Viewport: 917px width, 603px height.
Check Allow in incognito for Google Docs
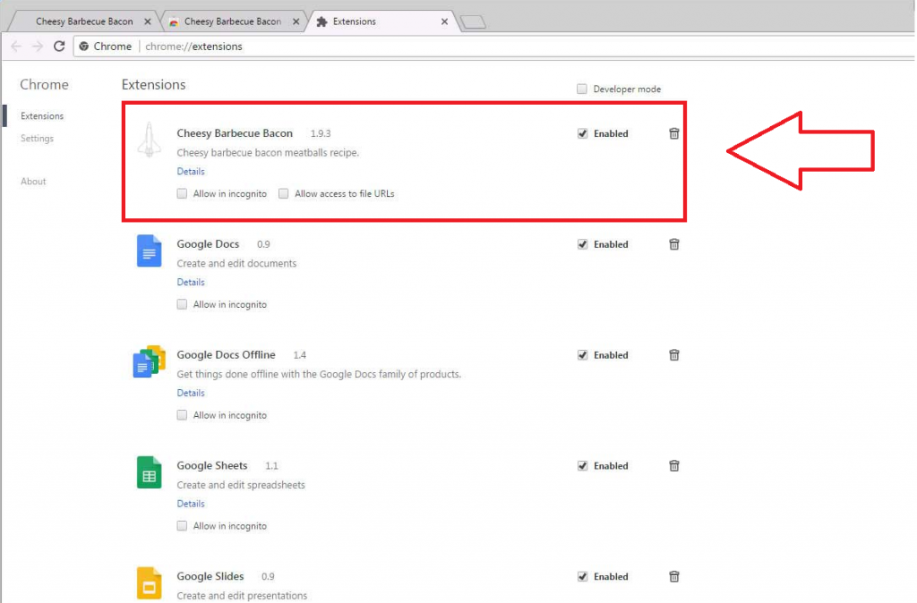click(x=183, y=304)
